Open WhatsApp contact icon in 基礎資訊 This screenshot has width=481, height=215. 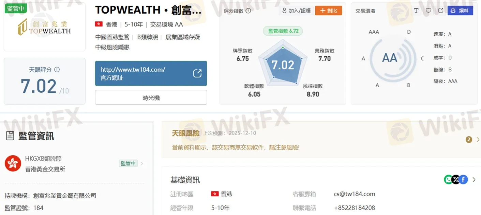pos(449,179)
